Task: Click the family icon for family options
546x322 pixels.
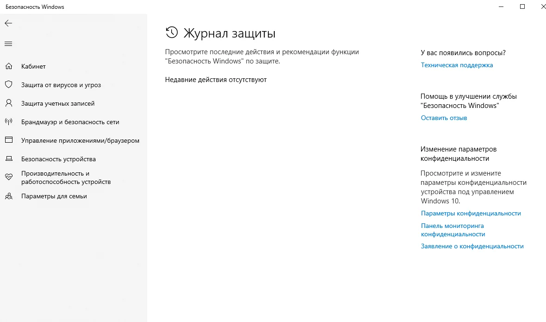Action: click(x=9, y=196)
